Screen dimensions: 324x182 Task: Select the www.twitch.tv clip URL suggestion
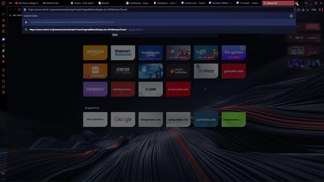(159, 22)
